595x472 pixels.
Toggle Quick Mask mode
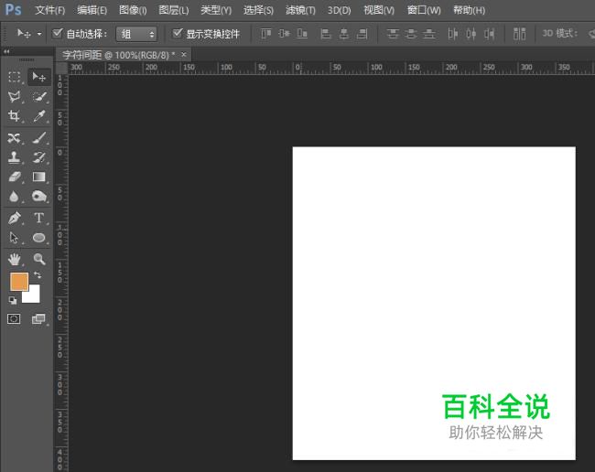tap(14, 319)
